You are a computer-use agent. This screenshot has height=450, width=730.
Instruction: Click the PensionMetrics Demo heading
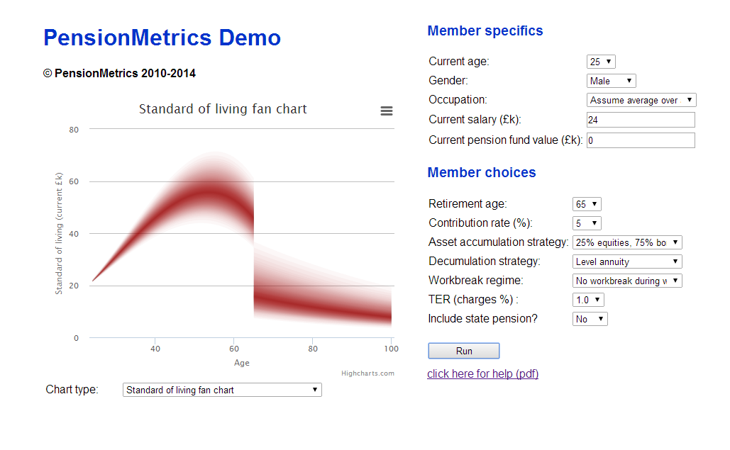click(x=162, y=38)
